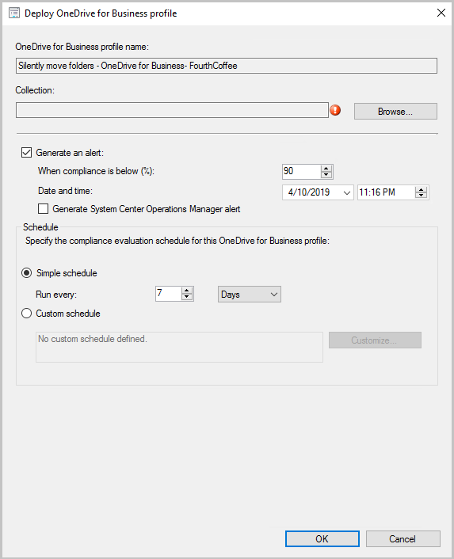Image resolution: width=454 pixels, height=559 pixels.
Task: Click the 'Collection:' label
Action: tap(35, 90)
